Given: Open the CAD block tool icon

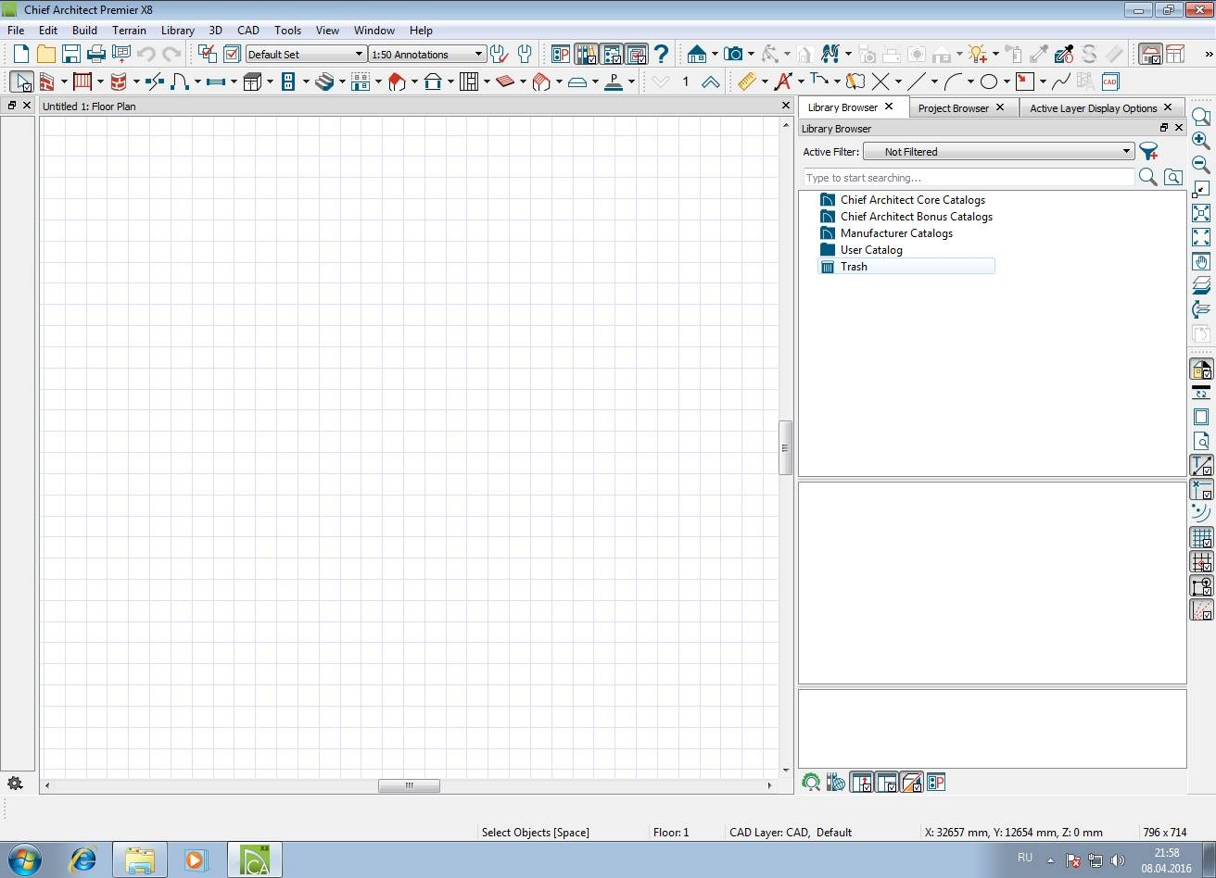Looking at the screenshot, I should point(1109,82).
